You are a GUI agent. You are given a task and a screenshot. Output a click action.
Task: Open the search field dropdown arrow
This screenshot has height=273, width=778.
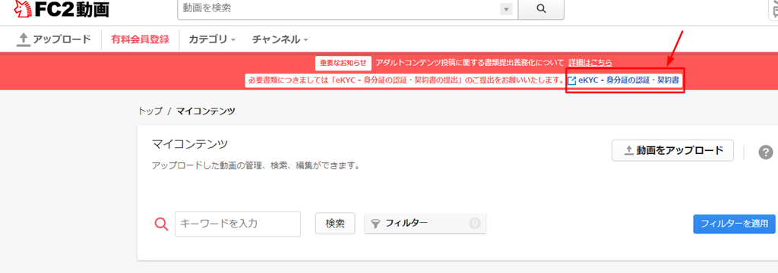pyautogui.click(x=506, y=9)
